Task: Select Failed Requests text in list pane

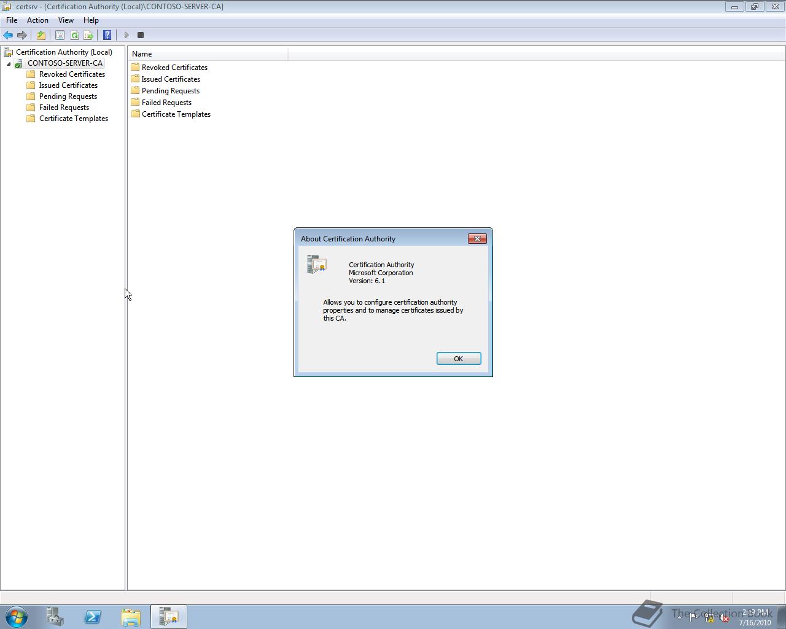Action: (x=166, y=103)
